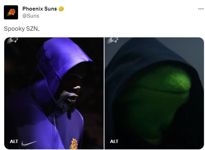This screenshot has height=150, width=205.
Task: Select the "Spooky SZN." tweet text
Action: click(22, 29)
